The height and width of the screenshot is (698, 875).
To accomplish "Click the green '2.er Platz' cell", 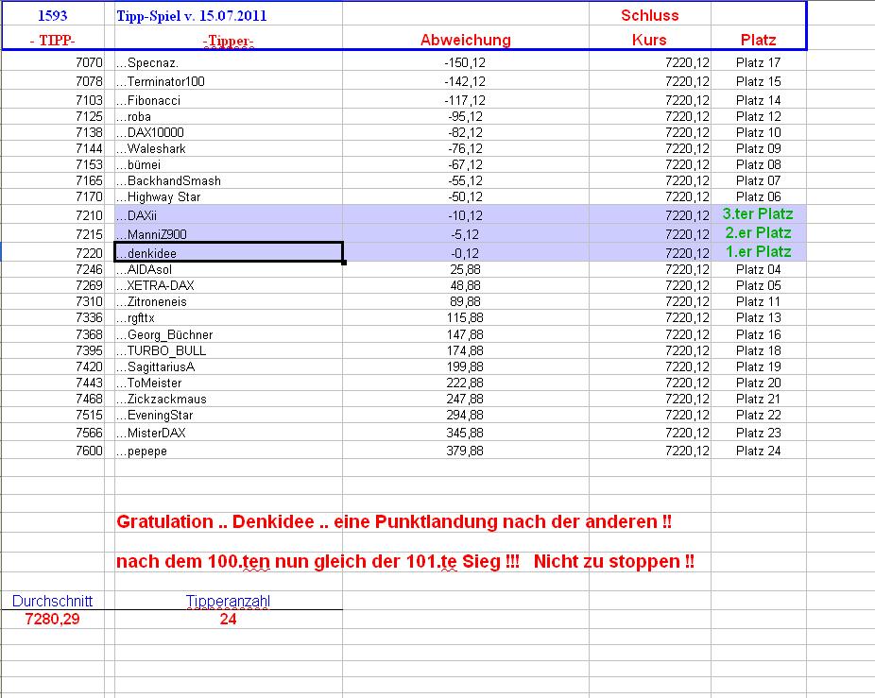I will (x=759, y=233).
